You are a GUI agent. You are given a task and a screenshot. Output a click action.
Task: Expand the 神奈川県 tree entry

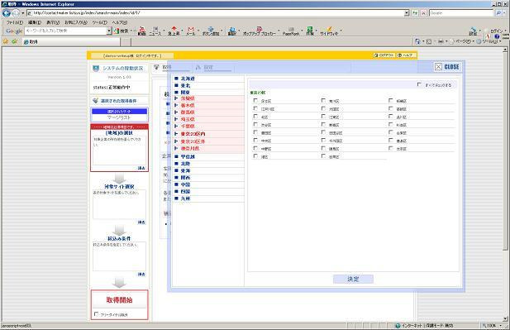click(x=190, y=148)
